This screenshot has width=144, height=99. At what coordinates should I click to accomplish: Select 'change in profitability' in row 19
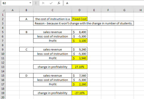[52, 93]
